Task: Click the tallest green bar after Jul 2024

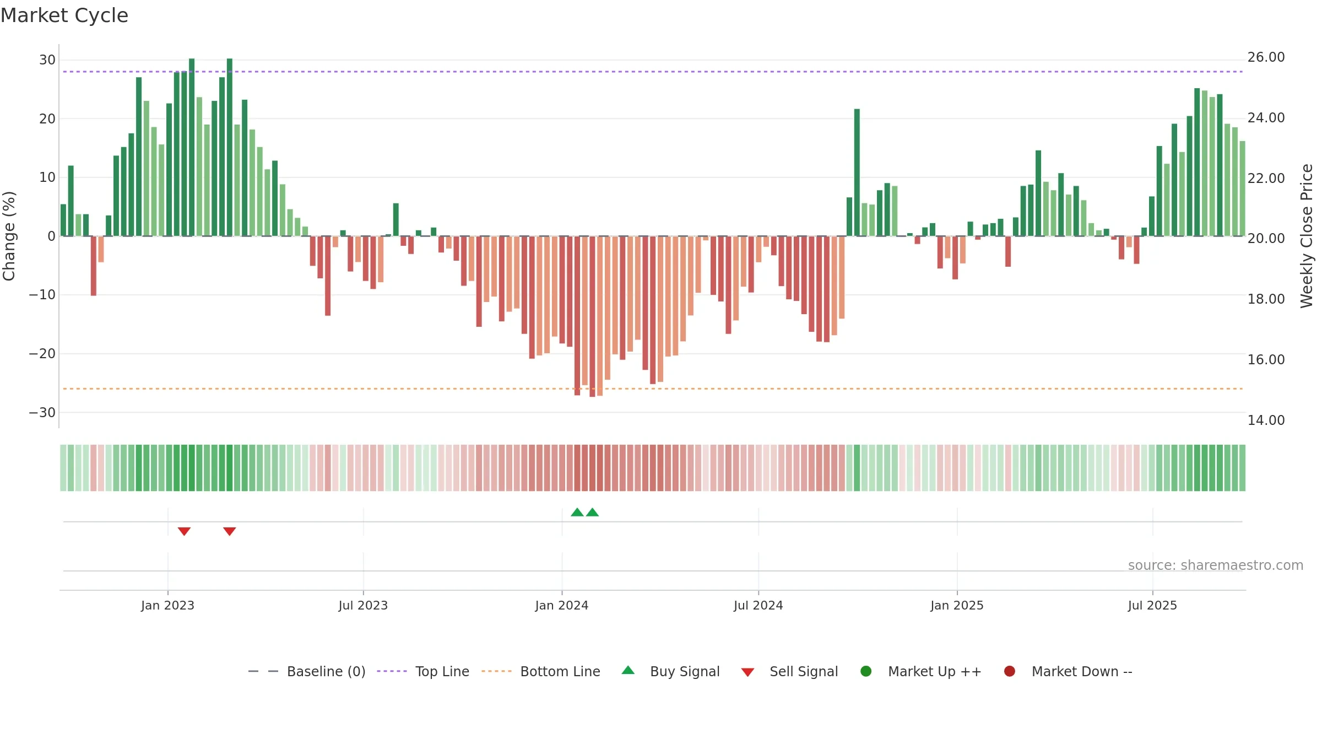Action: pos(1197,162)
